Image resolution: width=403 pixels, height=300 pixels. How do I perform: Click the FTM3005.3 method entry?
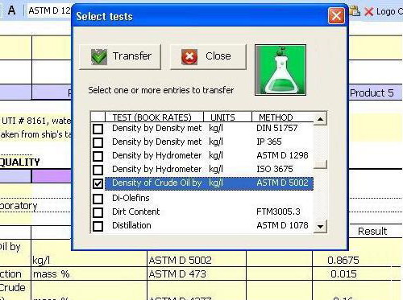click(278, 212)
